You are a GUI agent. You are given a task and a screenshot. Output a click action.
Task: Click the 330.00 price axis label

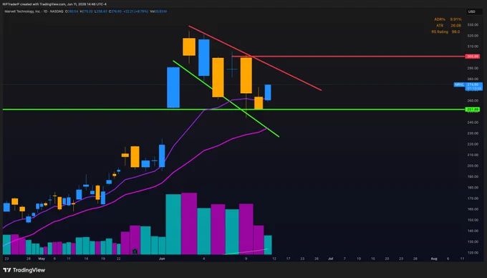click(473, 25)
